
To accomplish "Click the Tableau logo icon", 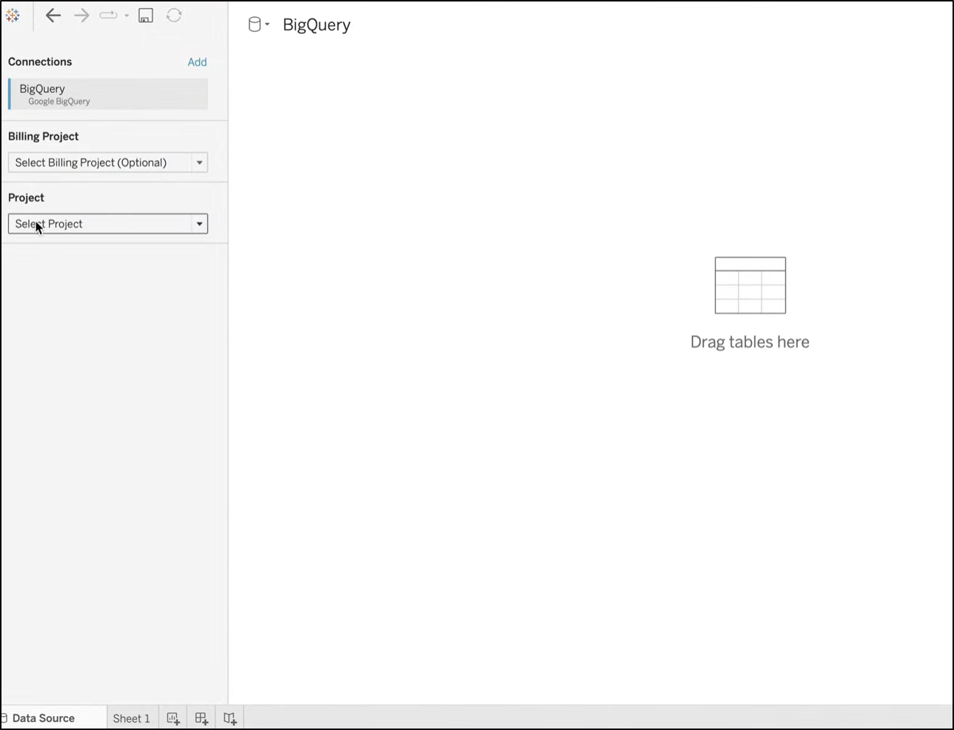I will [13, 16].
